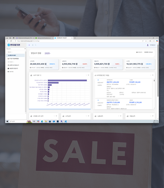Launch Visual Studio Code from the taskbar

[66, 121]
